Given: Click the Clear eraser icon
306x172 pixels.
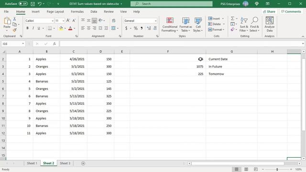Looking at the screenshot, I should 232,30.
